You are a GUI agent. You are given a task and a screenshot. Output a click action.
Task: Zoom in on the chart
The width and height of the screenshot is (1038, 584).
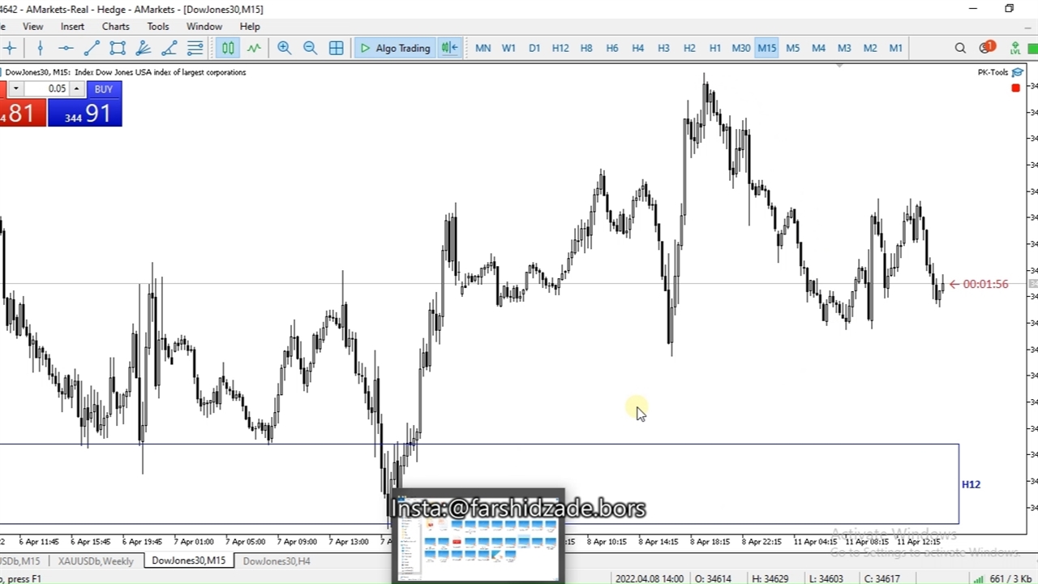(284, 49)
